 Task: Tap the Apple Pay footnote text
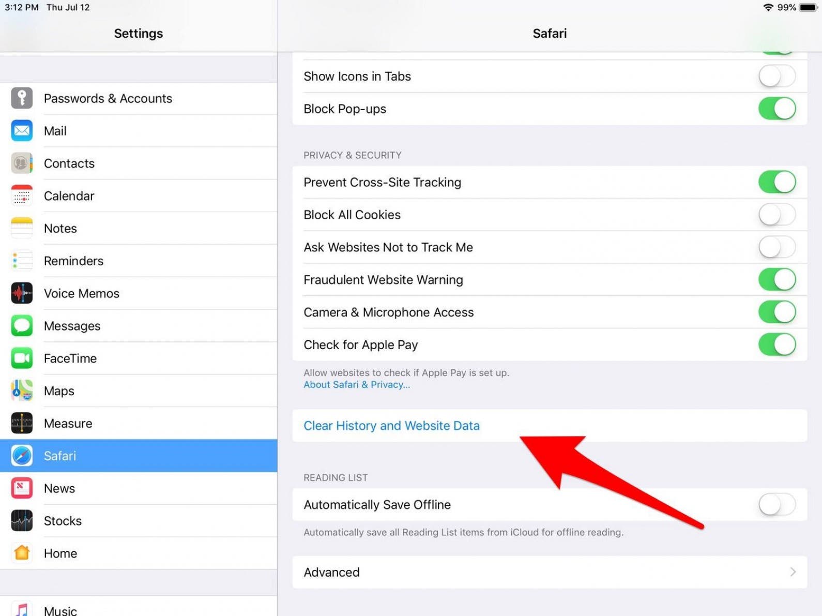tap(406, 372)
